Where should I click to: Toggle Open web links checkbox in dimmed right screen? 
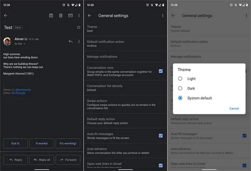(x=244, y=165)
